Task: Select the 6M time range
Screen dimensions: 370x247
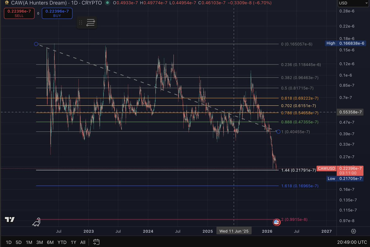Action: pyautogui.click(x=50, y=242)
